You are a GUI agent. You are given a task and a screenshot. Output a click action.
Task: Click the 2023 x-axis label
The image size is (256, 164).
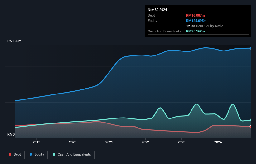[181, 142]
